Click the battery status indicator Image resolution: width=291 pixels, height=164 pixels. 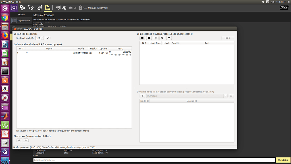coord(83,8)
